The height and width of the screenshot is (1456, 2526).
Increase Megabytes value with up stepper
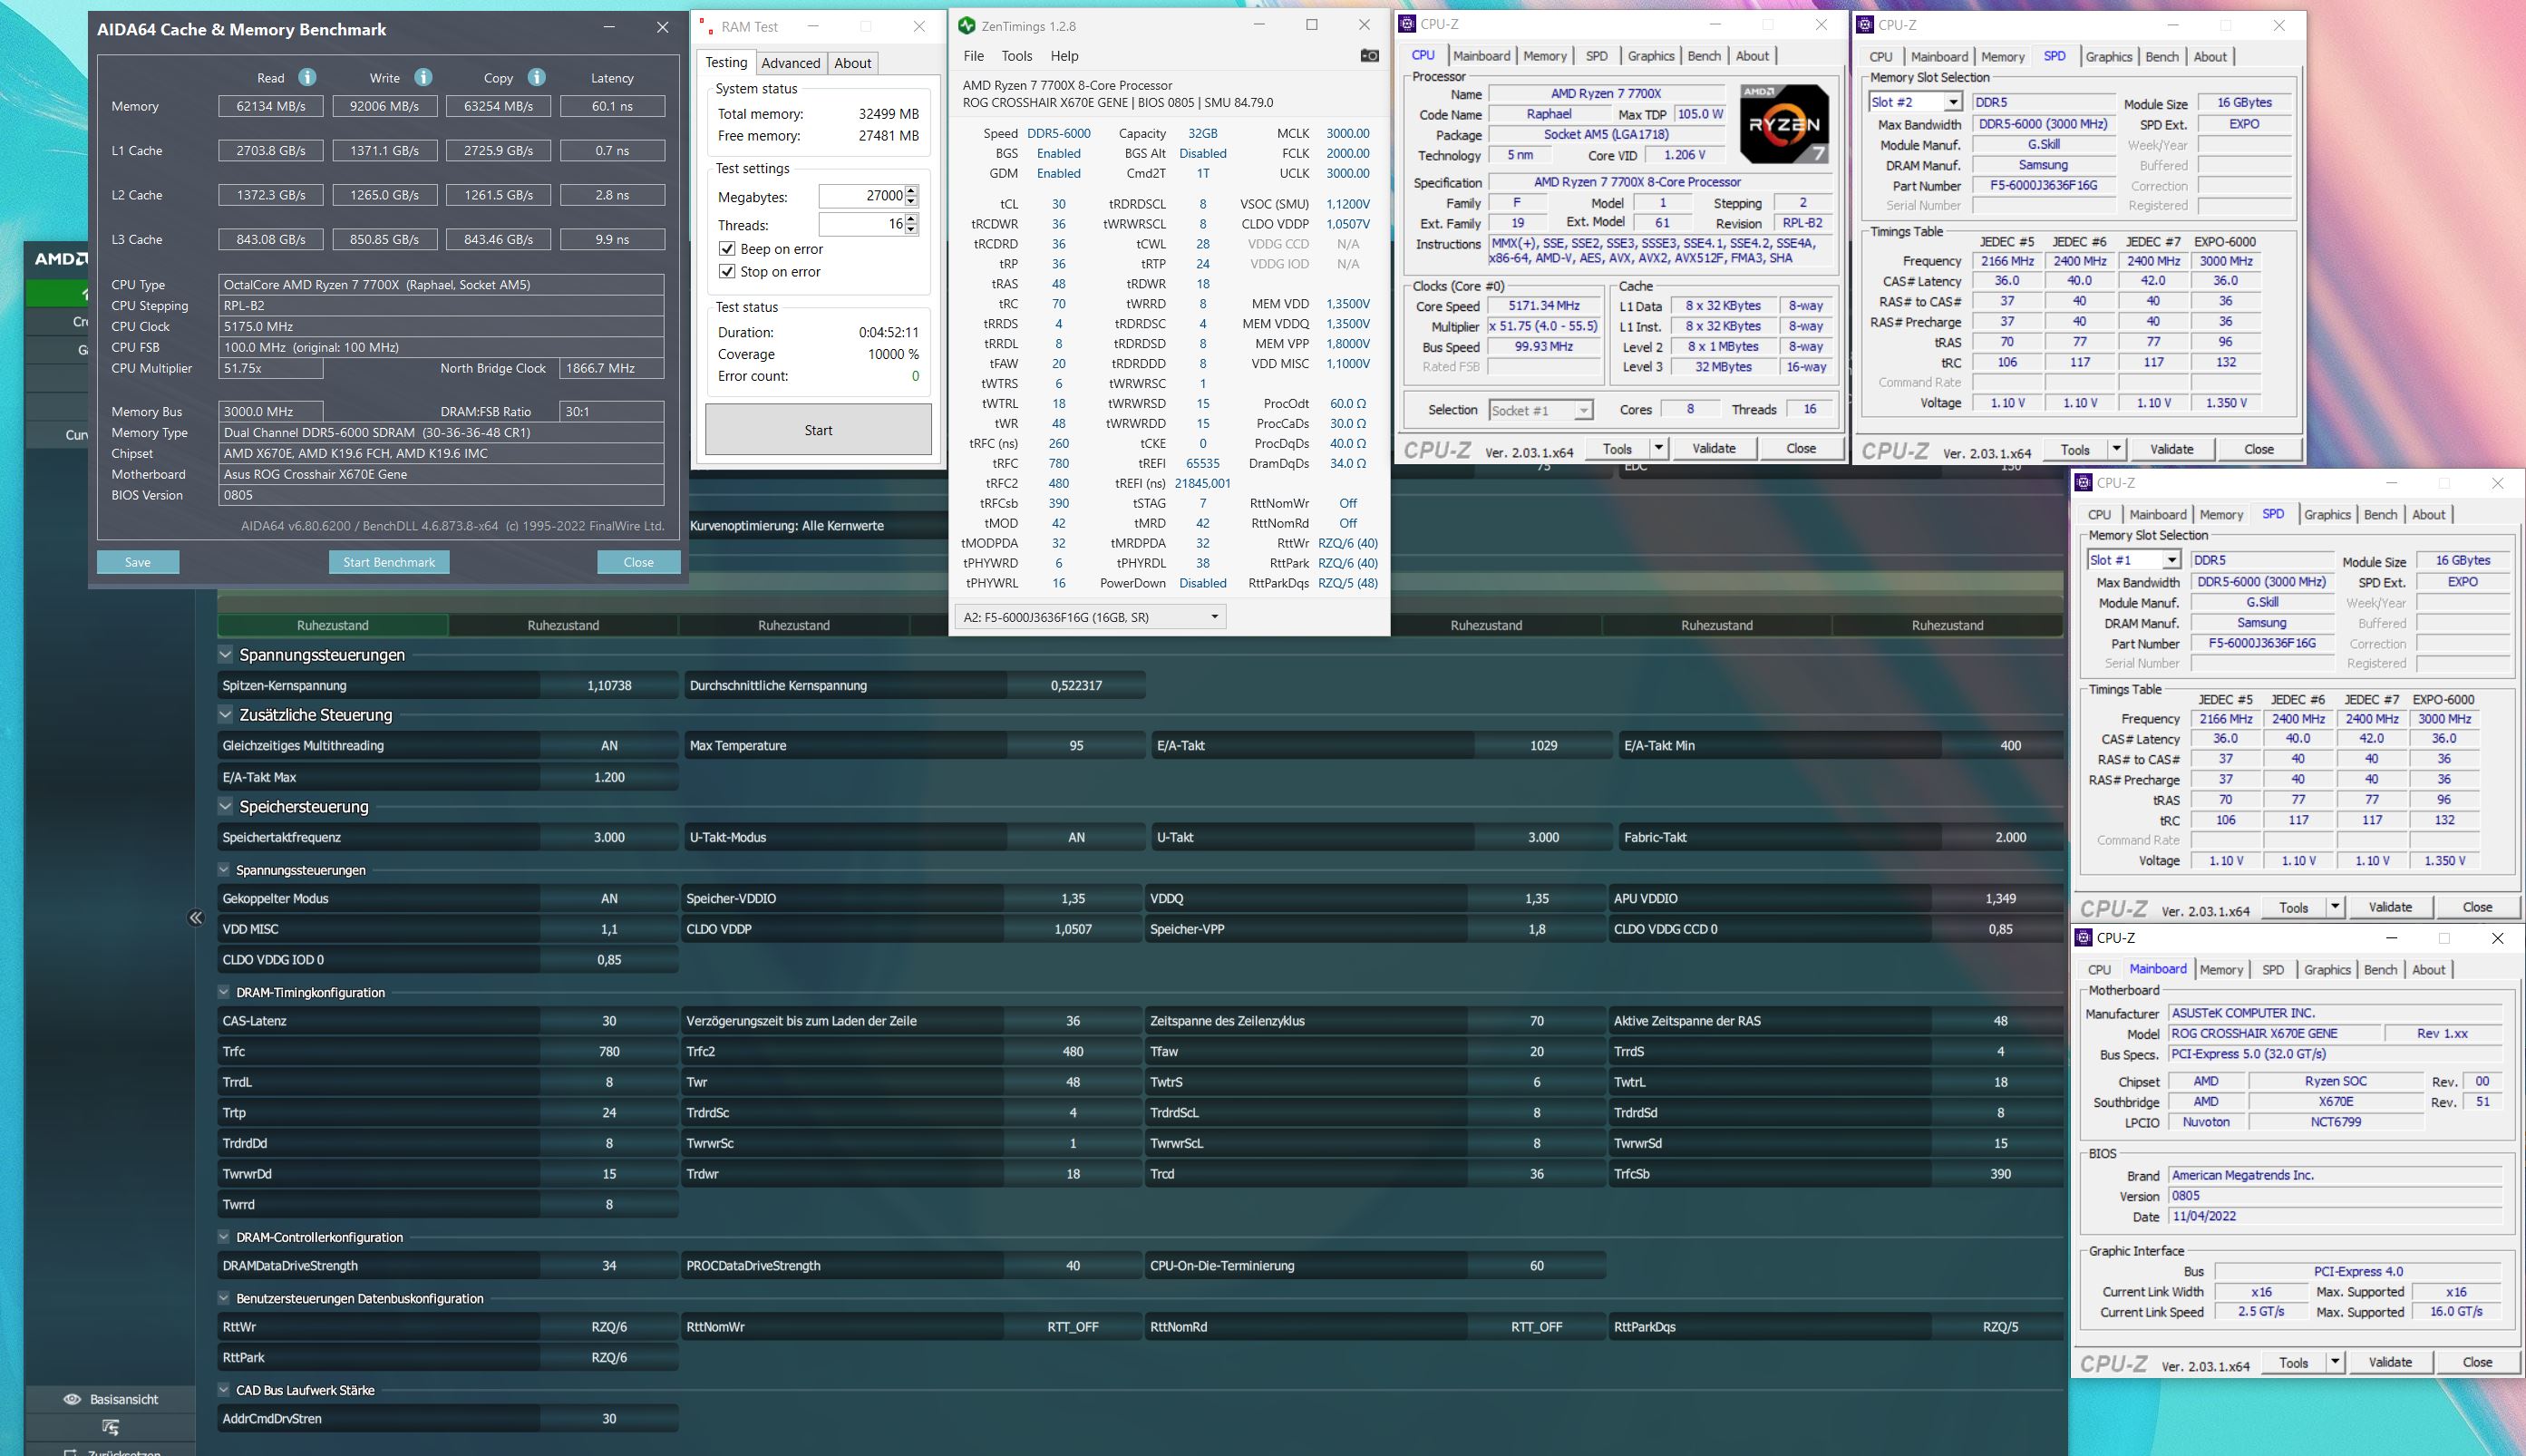911,191
